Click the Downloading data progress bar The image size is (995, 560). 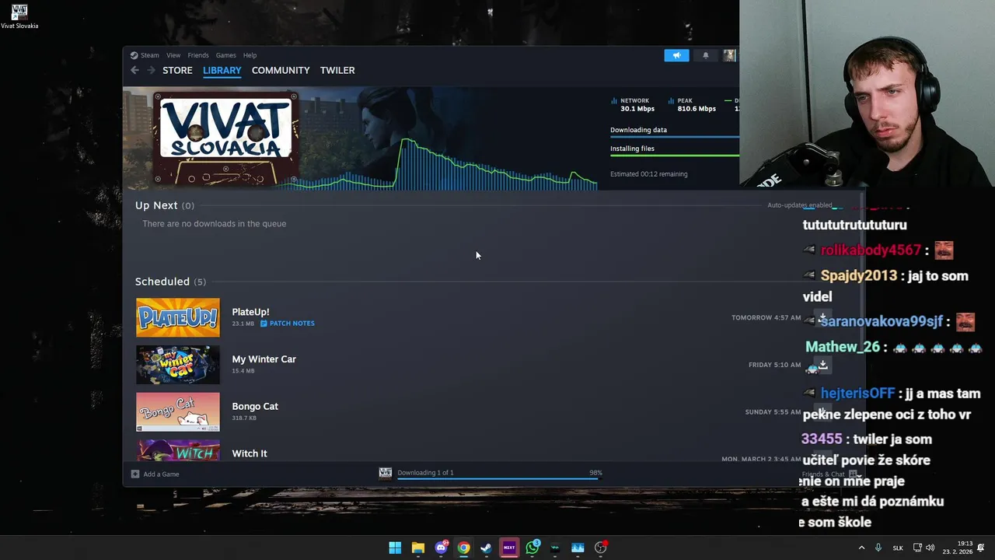tap(675, 136)
